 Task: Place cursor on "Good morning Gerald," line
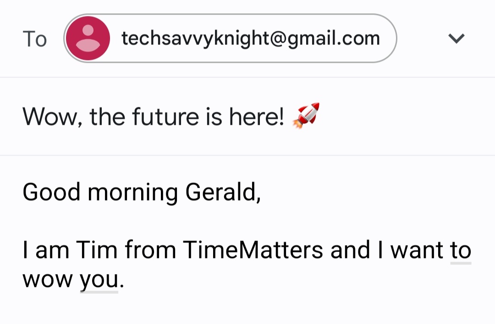(142, 192)
